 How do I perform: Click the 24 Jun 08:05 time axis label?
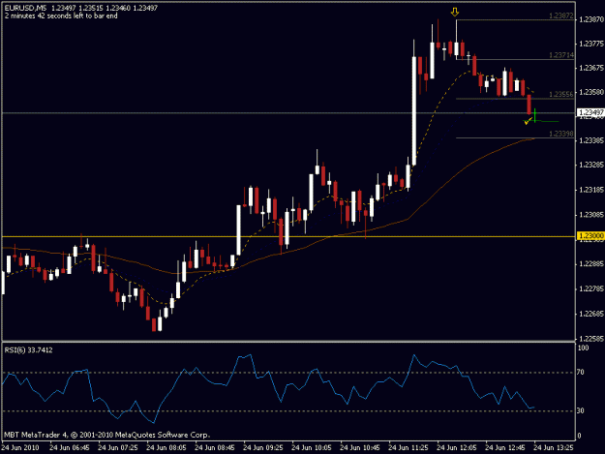[x=166, y=448]
